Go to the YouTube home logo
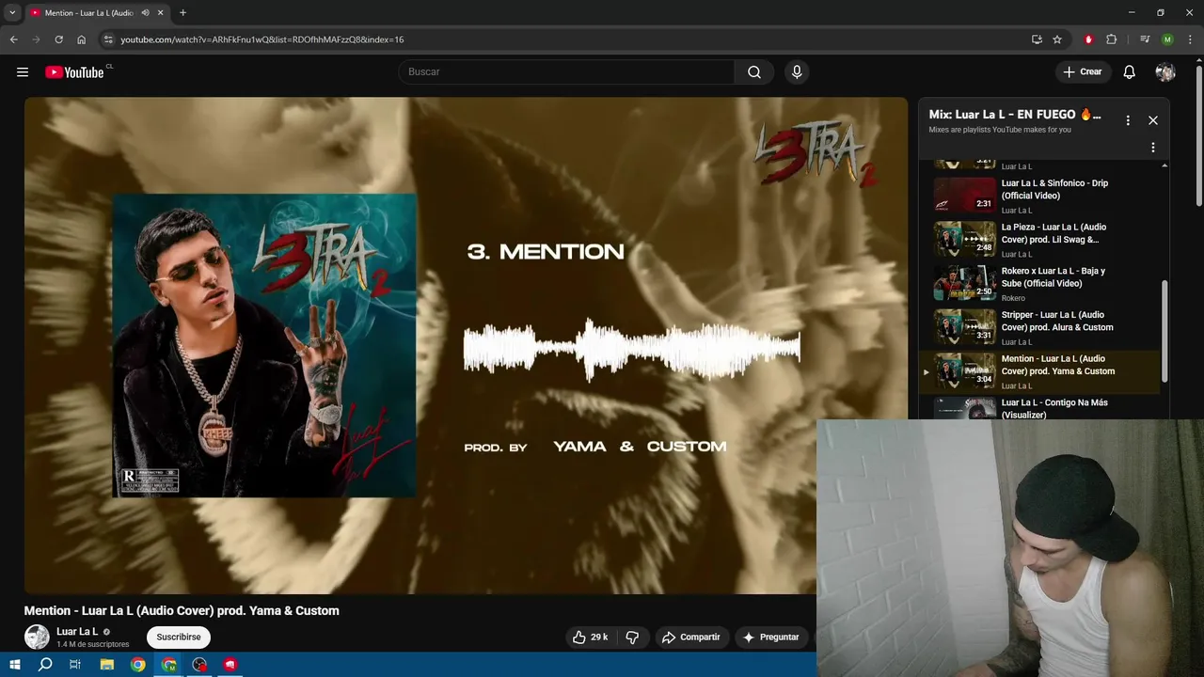 tap(74, 72)
